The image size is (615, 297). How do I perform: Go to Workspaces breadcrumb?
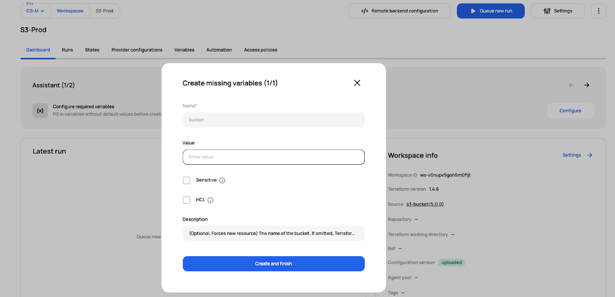(x=70, y=11)
